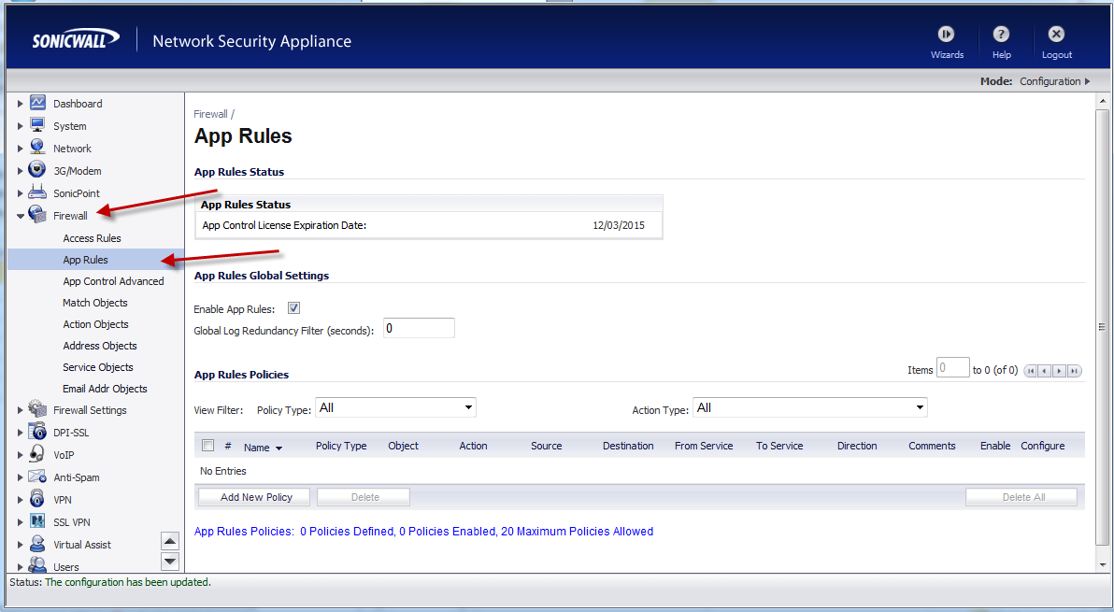Click the main page vertical scrollbar
The image size is (1114, 612).
(1102, 327)
